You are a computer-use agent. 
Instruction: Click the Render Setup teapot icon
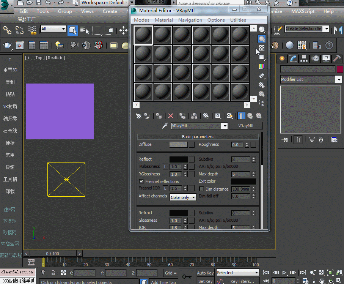(x=7, y=46)
